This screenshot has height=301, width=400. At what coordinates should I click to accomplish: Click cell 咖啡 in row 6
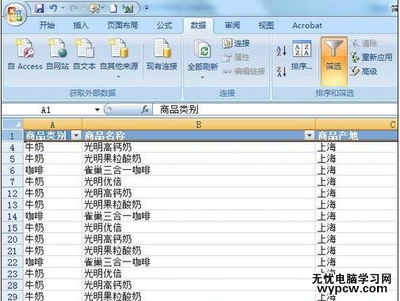coord(52,171)
